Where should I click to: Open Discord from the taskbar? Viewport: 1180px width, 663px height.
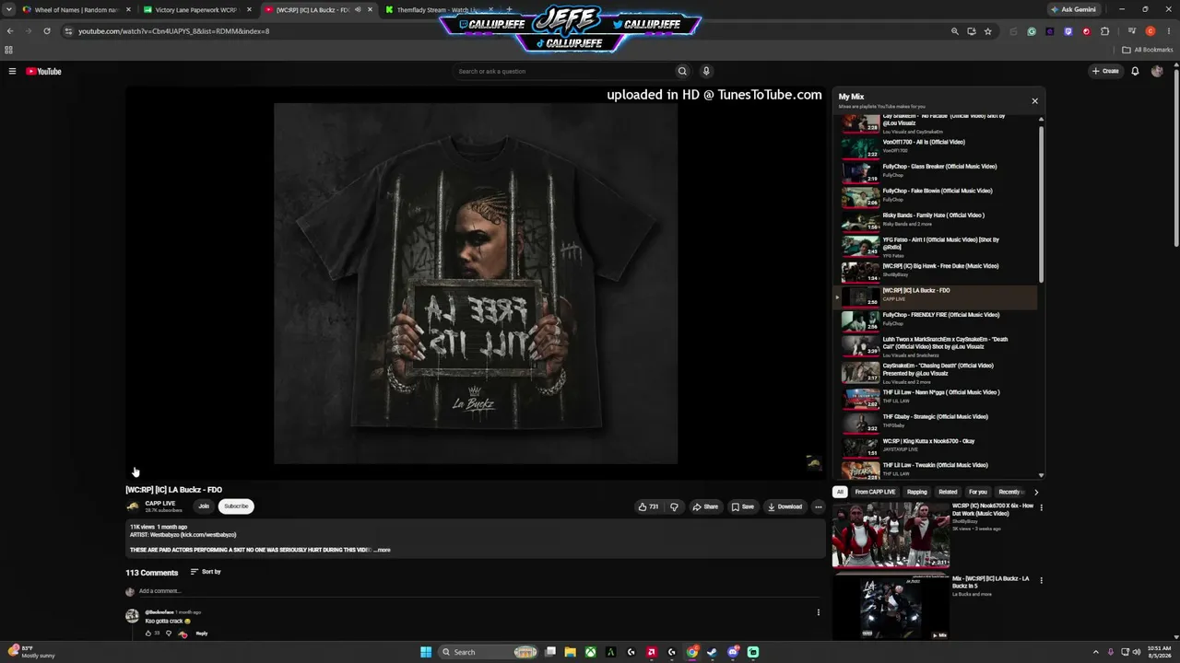(733, 652)
